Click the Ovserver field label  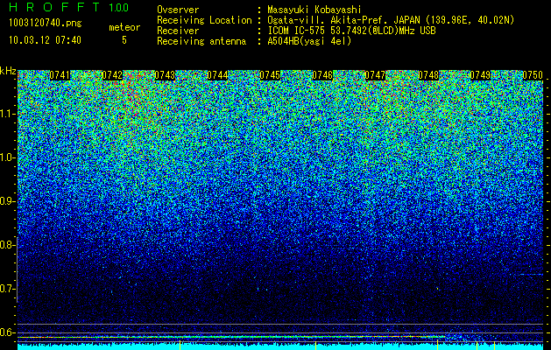(x=178, y=10)
